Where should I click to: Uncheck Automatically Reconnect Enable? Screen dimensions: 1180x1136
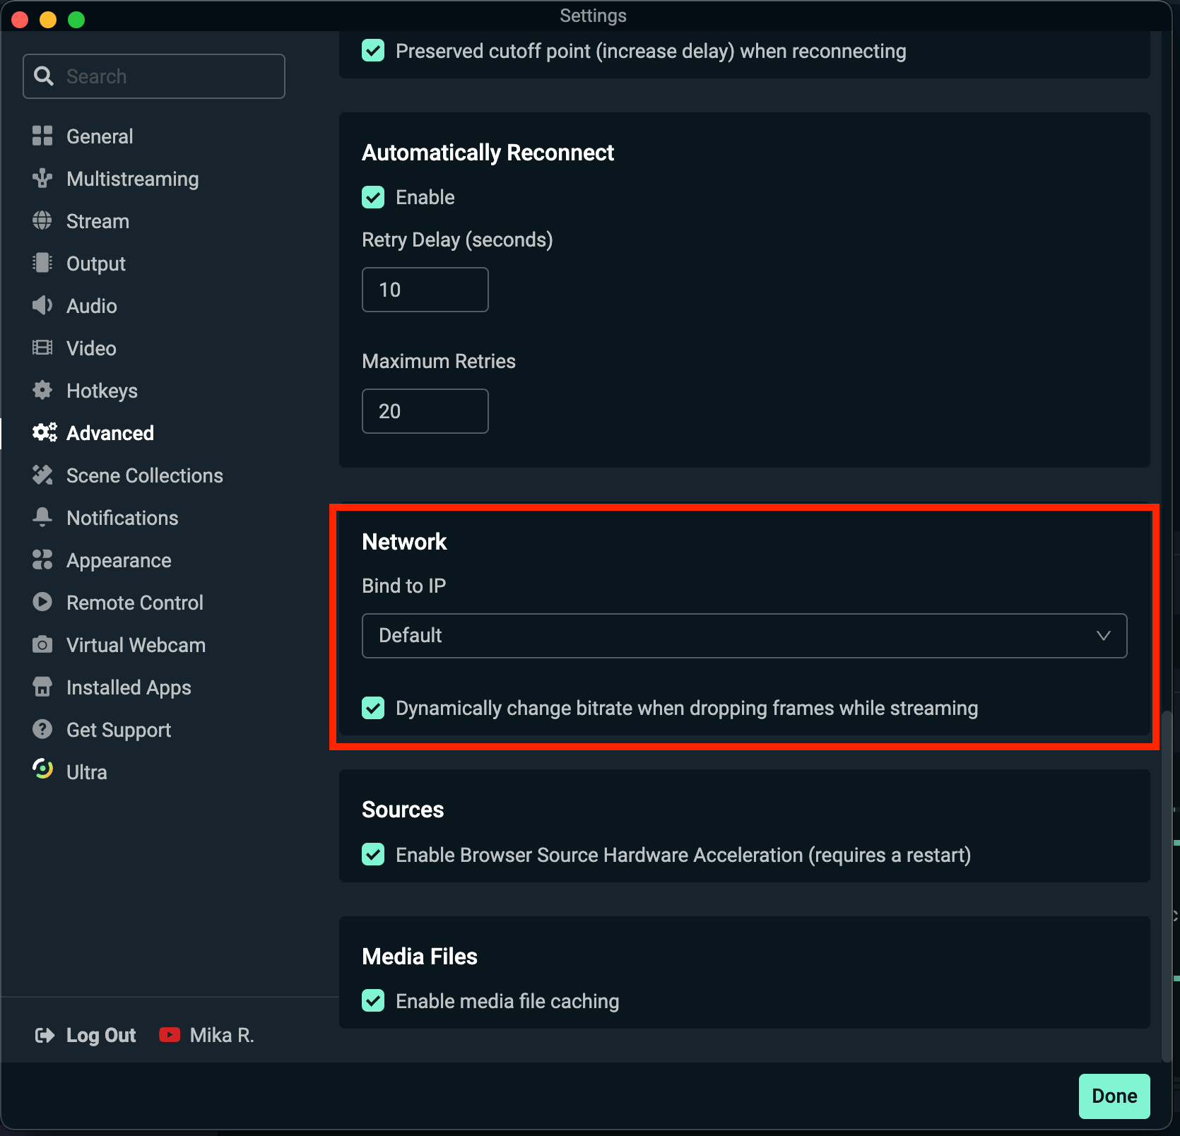373,196
